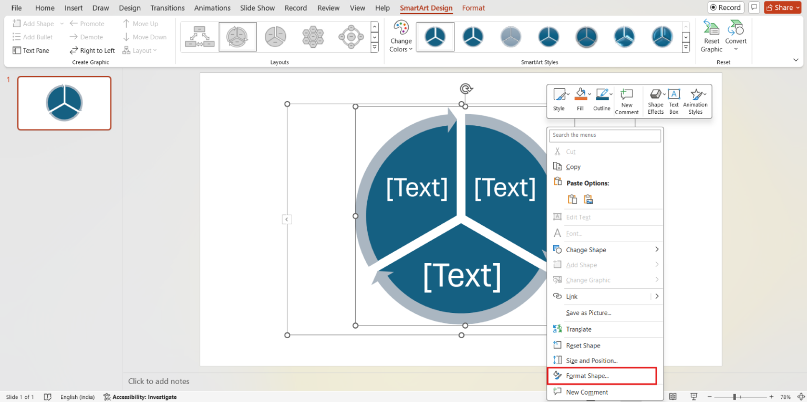Screen dimensions: 807x402
Task: Toggle Right to Left layout direction
Action: [92, 51]
